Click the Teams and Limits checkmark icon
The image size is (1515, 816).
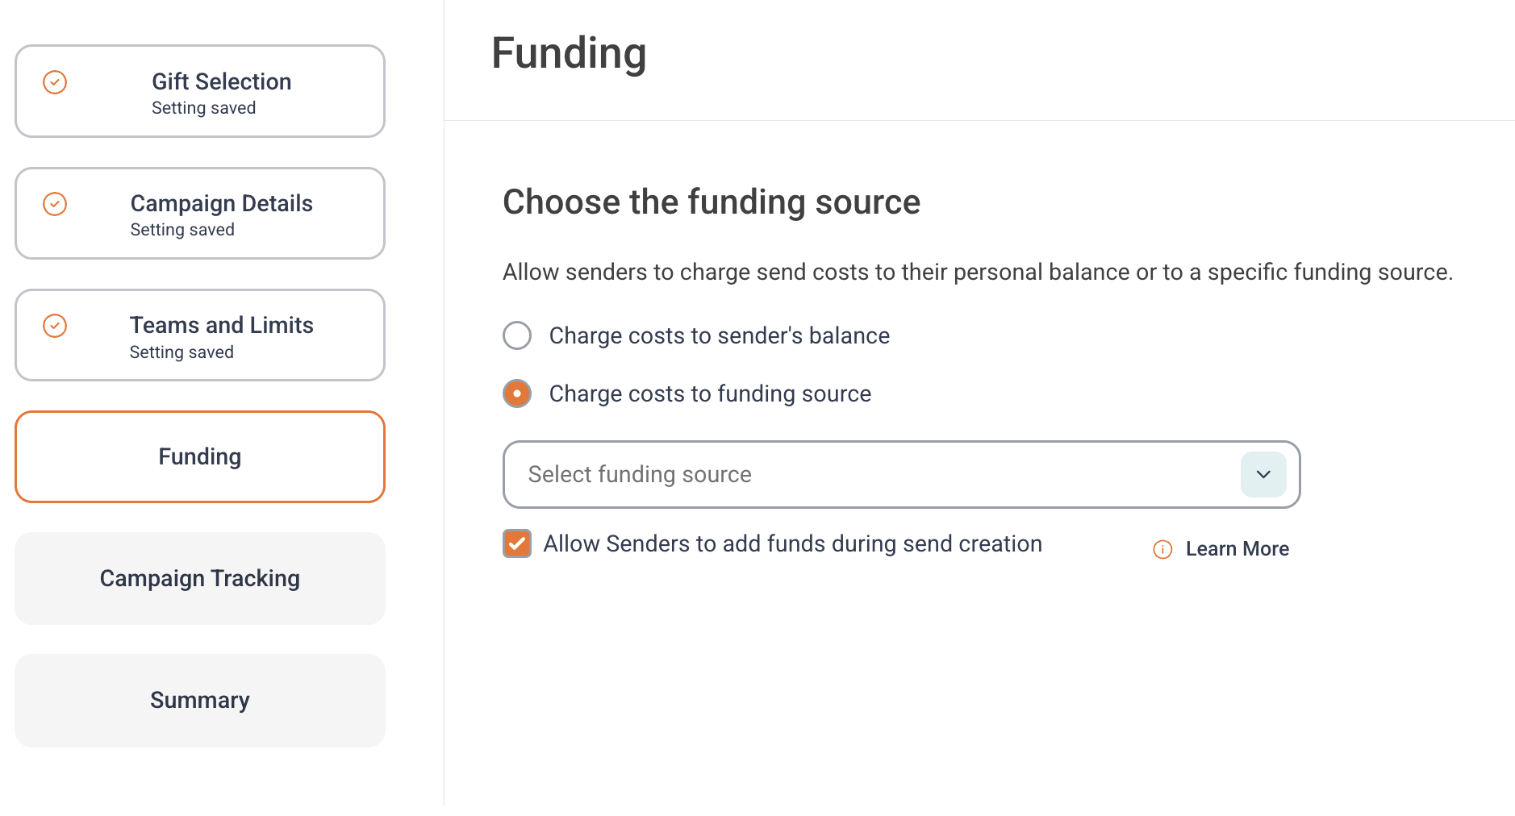pos(55,326)
